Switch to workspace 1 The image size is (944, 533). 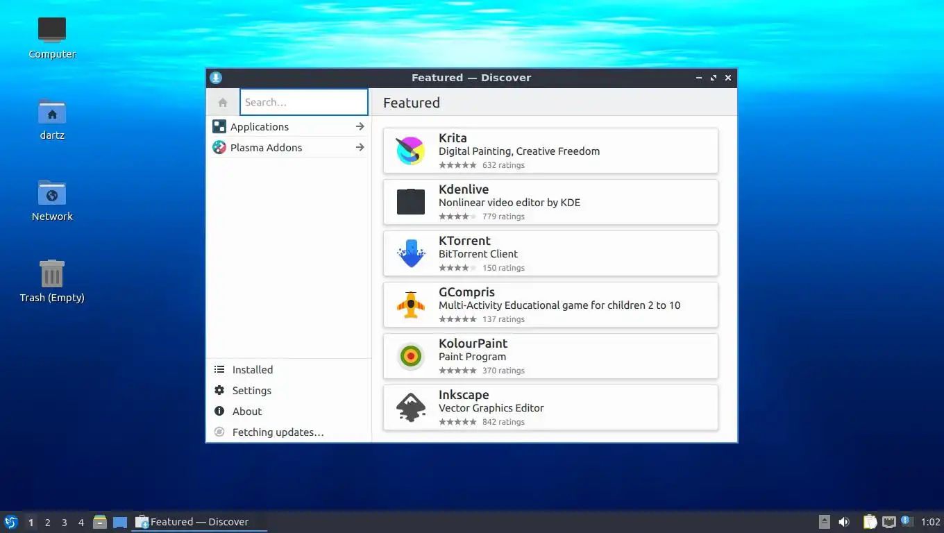pos(31,523)
